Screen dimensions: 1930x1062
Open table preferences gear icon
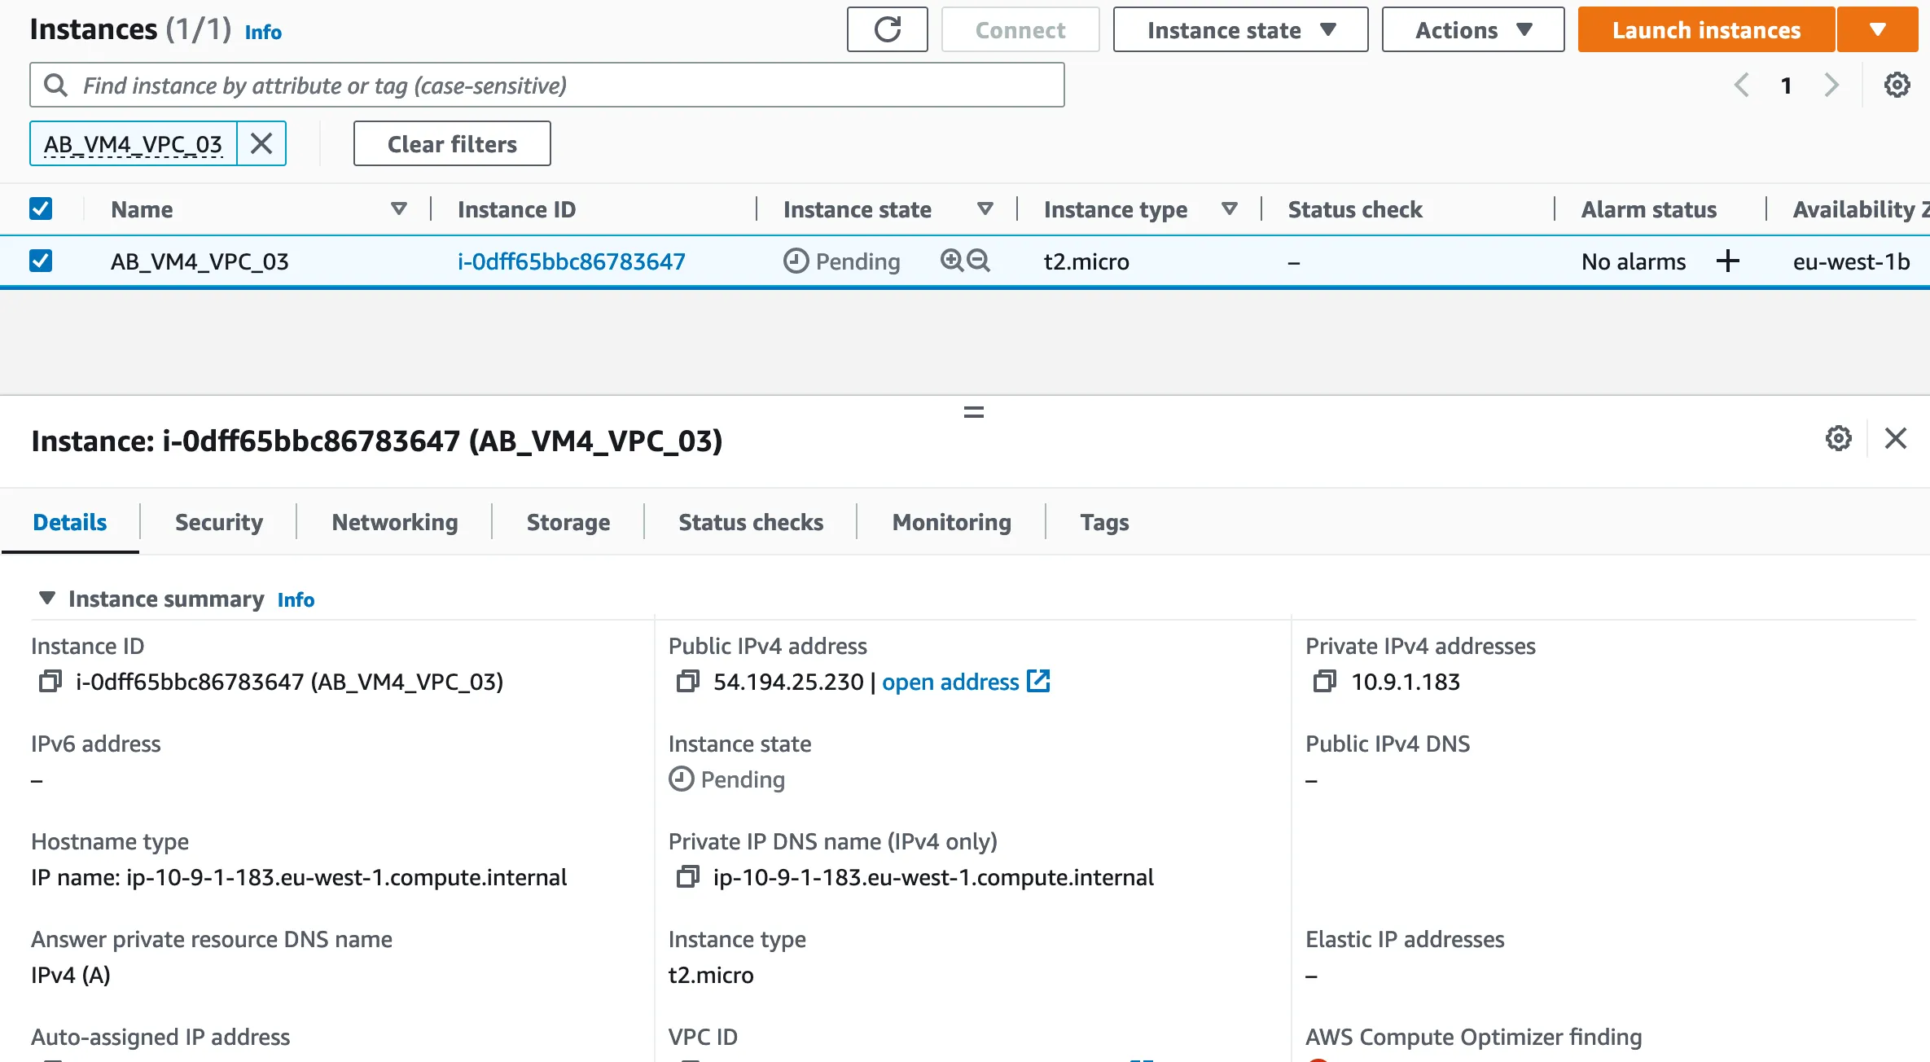point(1897,85)
